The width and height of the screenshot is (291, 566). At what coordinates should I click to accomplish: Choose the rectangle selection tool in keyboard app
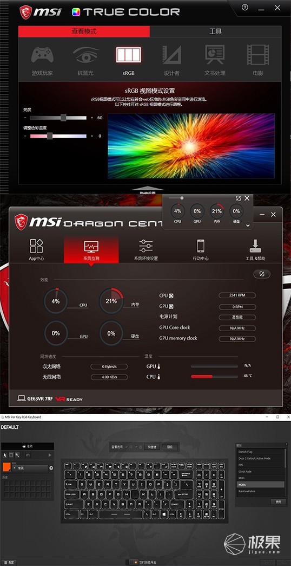tap(11, 455)
